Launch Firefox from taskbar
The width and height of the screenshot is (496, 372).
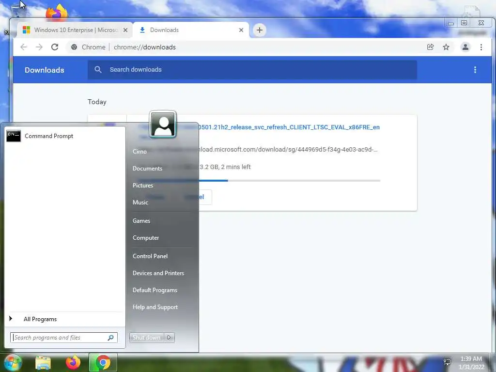tap(73, 362)
